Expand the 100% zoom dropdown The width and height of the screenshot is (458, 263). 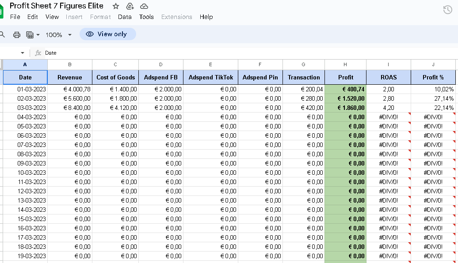(69, 34)
